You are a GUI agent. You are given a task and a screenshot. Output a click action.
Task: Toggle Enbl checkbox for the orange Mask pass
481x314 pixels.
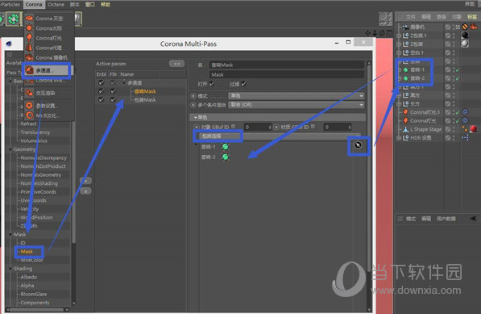pos(101,91)
